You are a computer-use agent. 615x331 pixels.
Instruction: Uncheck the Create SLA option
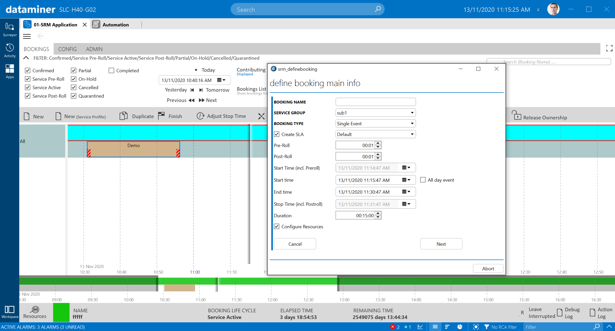(x=276, y=134)
